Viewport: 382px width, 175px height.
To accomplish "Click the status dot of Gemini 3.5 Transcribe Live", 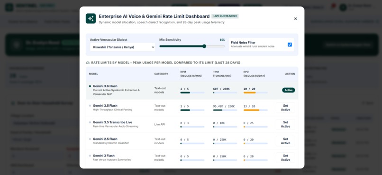I will [90, 122].
